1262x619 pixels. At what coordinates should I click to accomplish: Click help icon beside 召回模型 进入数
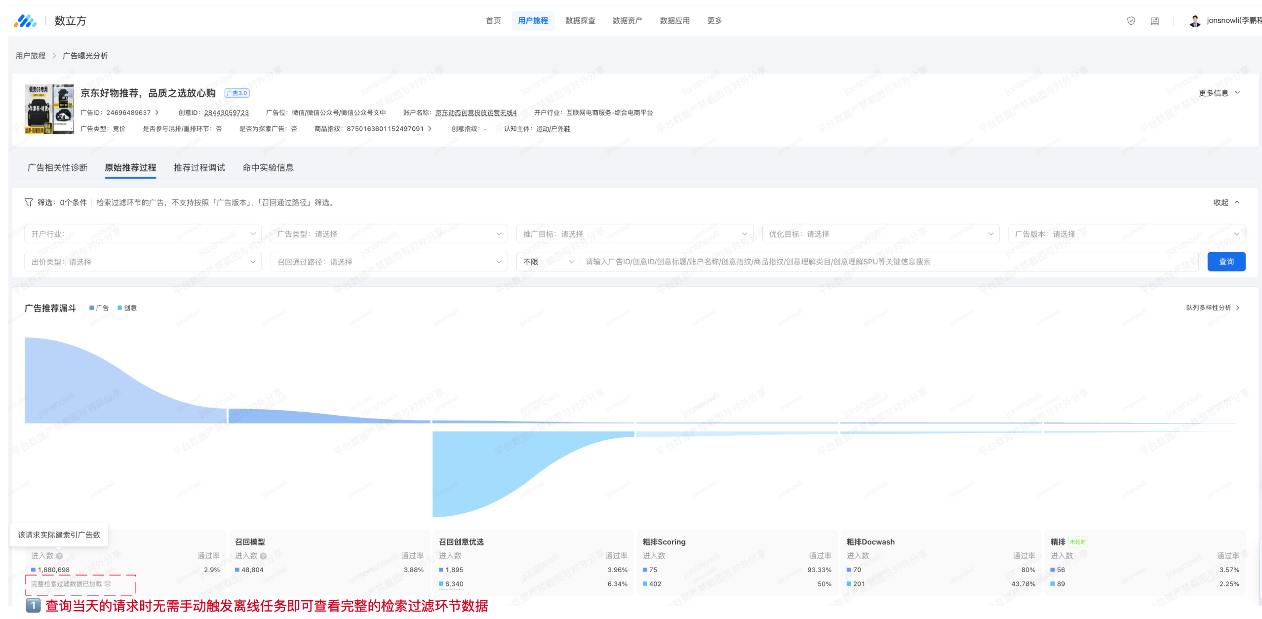point(263,556)
